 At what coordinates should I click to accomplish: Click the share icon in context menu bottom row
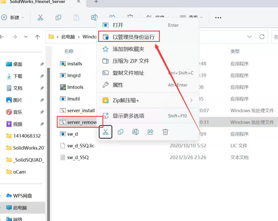coord(150,132)
